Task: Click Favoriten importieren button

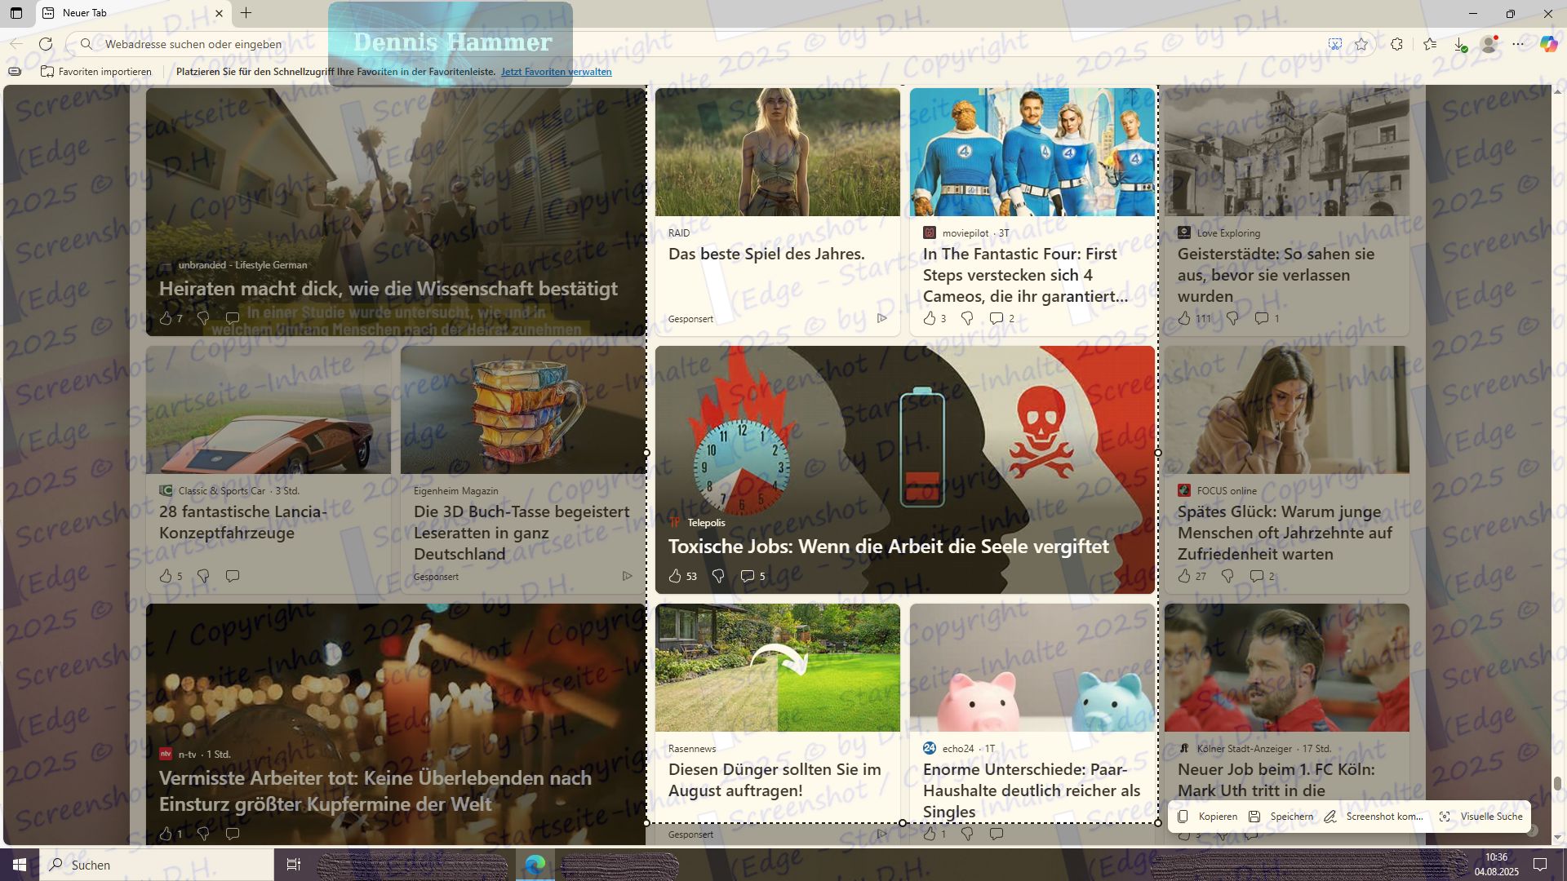Action: [96, 72]
